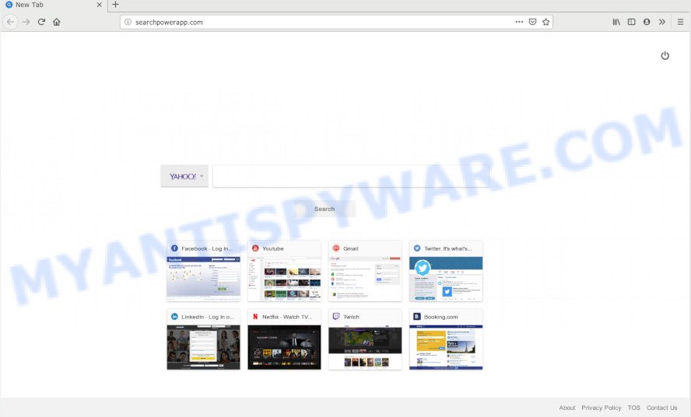Open a new browser tab

click(x=115, y=5)
